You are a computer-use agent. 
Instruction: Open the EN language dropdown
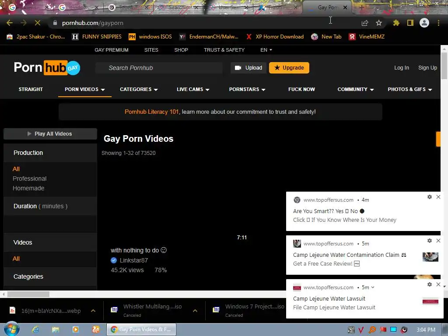(x=266, y=50)
